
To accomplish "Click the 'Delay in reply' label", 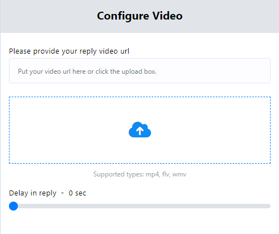I will pyautogui.click(x=32, y=193).
